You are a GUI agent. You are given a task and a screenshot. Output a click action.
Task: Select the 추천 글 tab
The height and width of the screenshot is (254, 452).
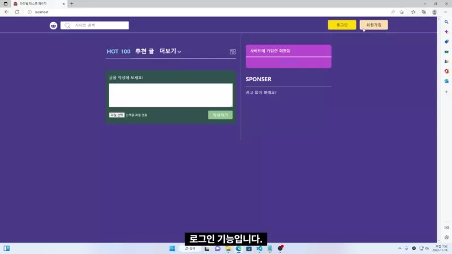click(145, 51)
